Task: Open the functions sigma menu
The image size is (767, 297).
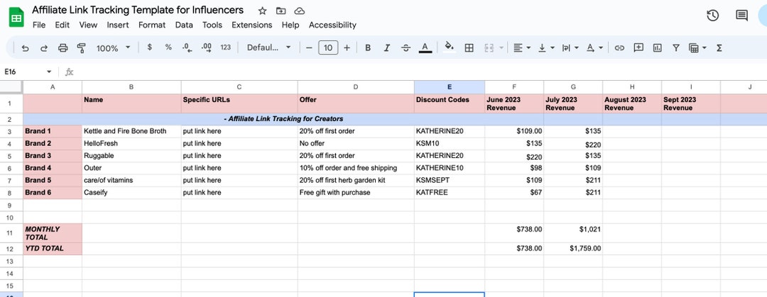Action: [719, 47]
